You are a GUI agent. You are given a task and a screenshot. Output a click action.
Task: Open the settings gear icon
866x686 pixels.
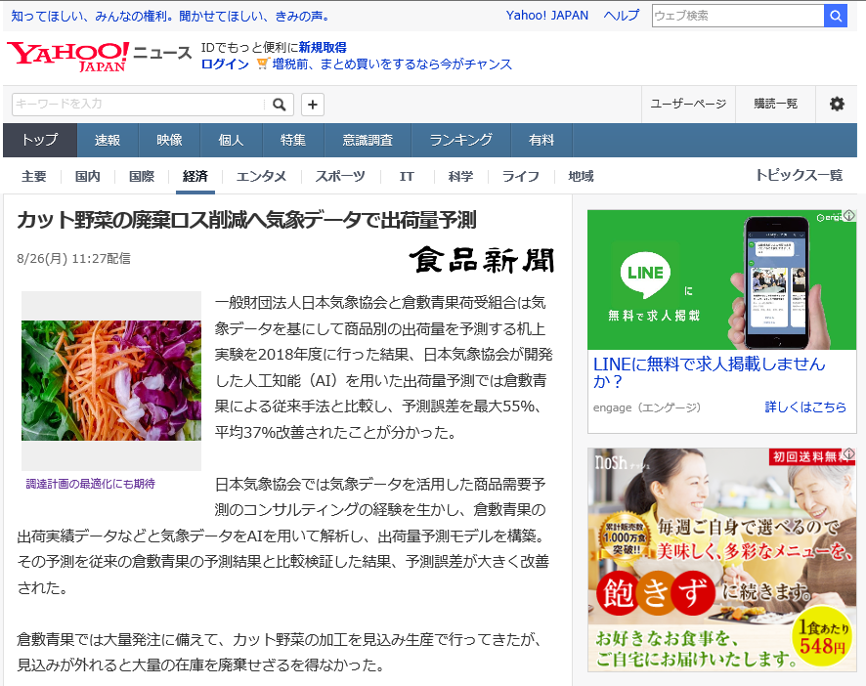pyautogui.click(x=838, y=104)
